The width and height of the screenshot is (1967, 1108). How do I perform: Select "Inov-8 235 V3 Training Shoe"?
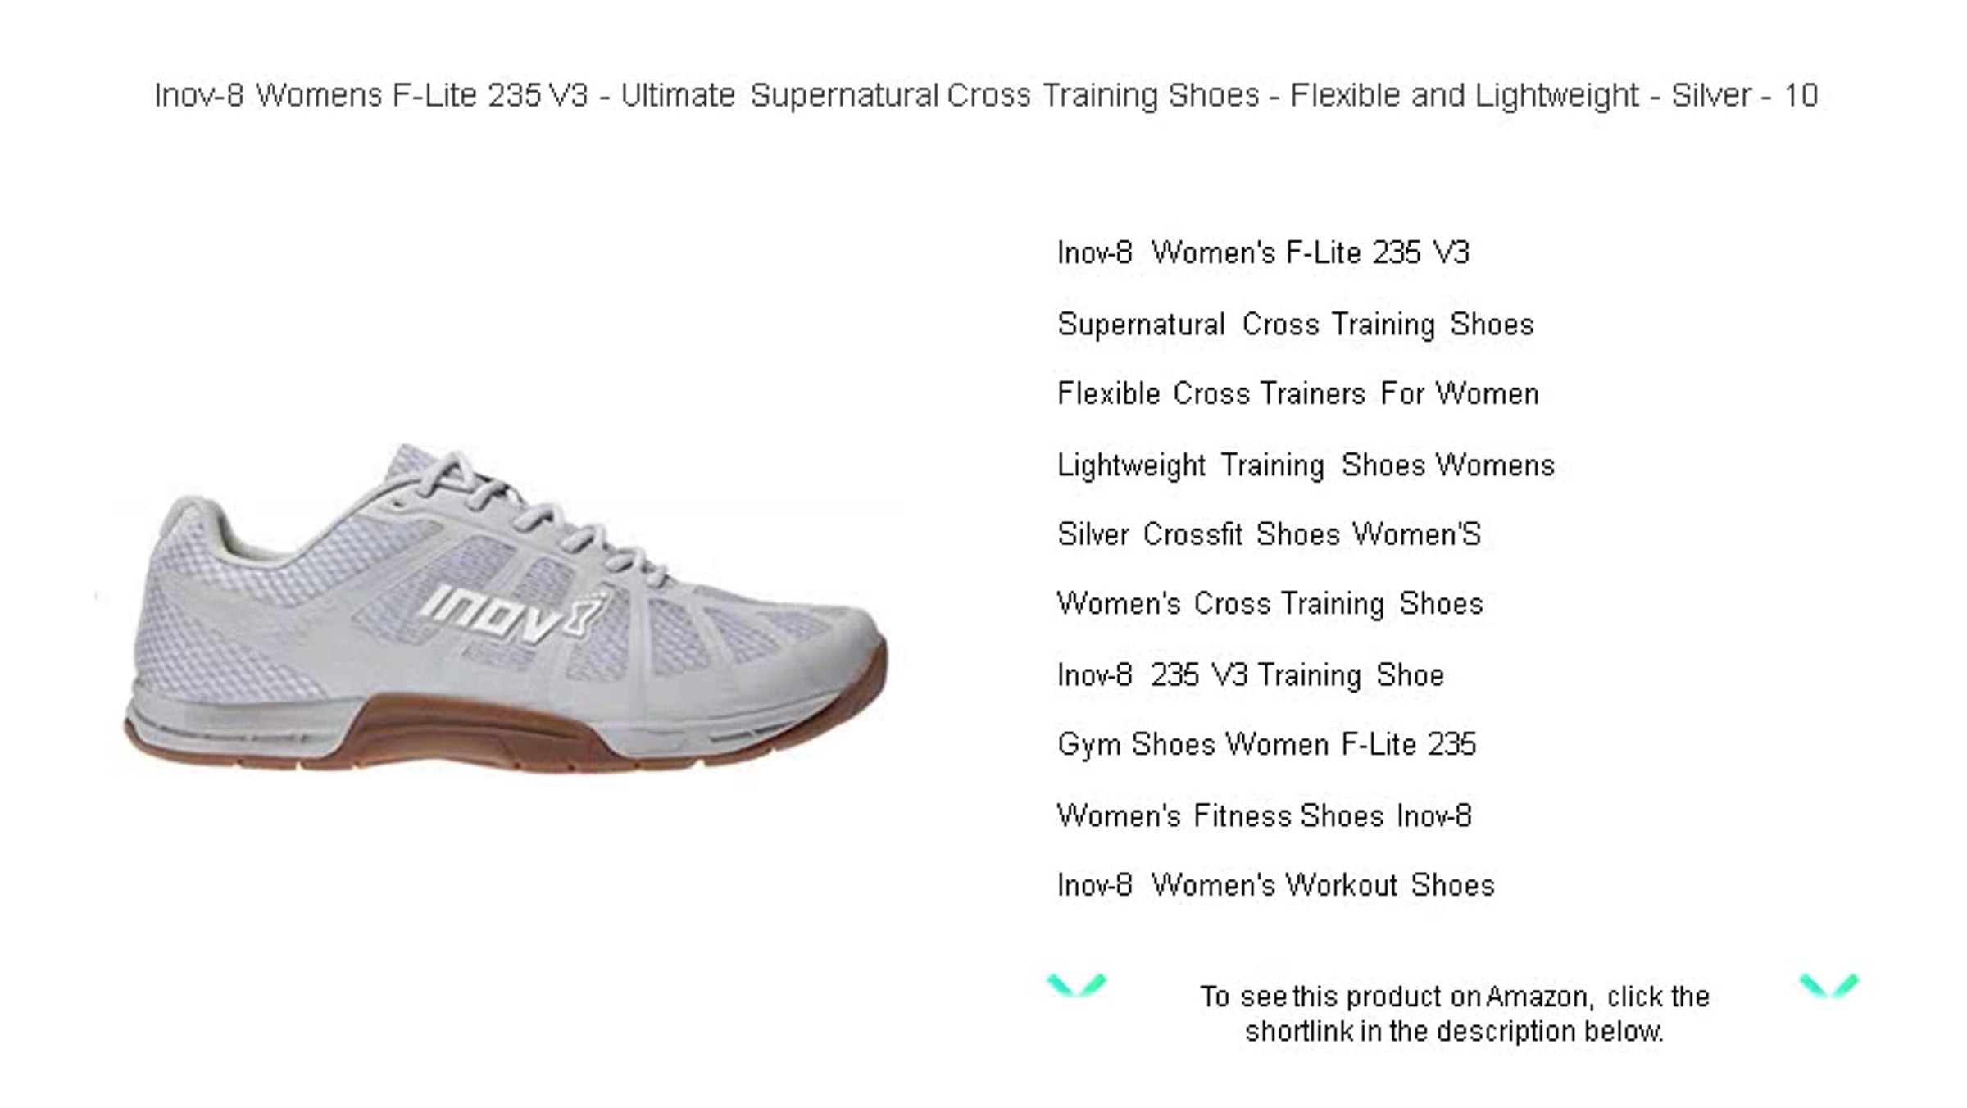[1250, 675]
